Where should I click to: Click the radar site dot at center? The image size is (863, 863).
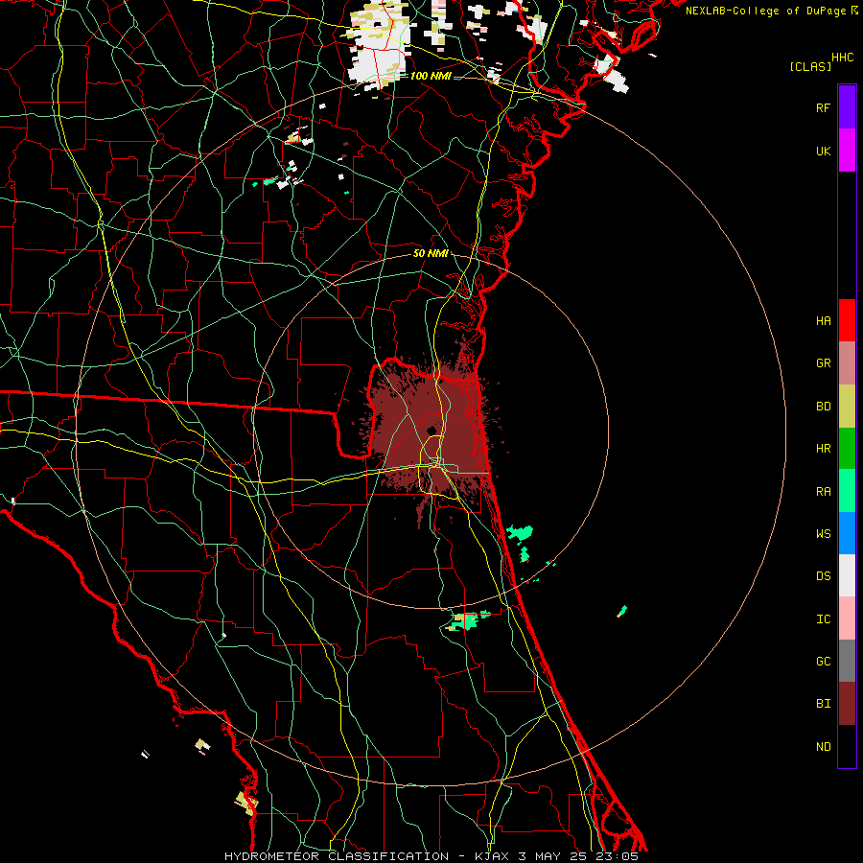tap(431, 431)
